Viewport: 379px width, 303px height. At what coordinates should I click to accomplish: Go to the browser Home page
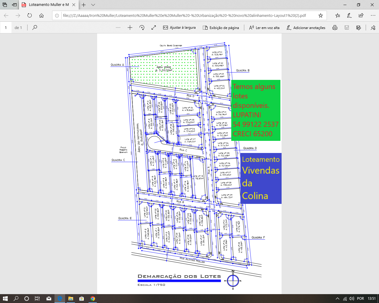41,15
